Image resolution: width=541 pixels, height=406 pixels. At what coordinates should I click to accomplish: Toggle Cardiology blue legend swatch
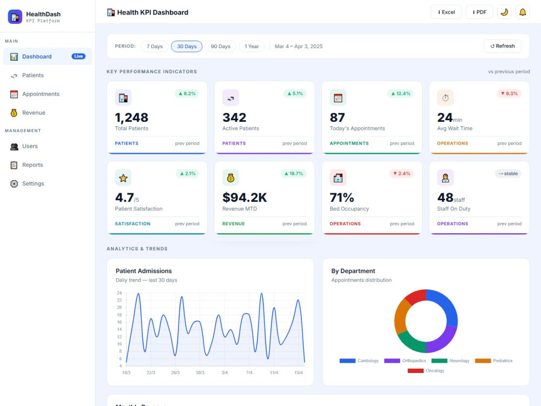tap(347, 361)
